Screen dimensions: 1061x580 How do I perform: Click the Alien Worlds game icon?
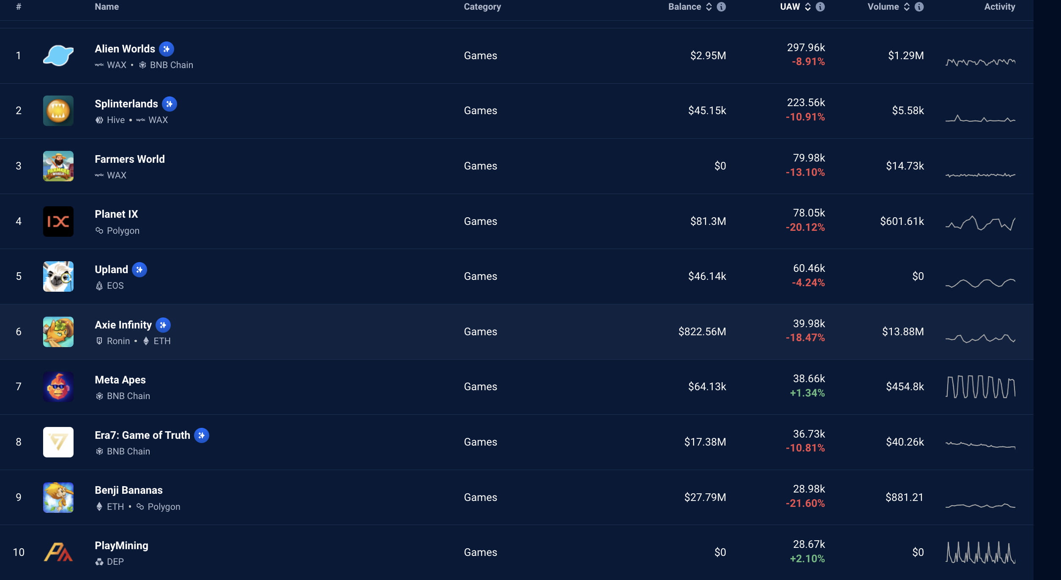tap(59, 55)
